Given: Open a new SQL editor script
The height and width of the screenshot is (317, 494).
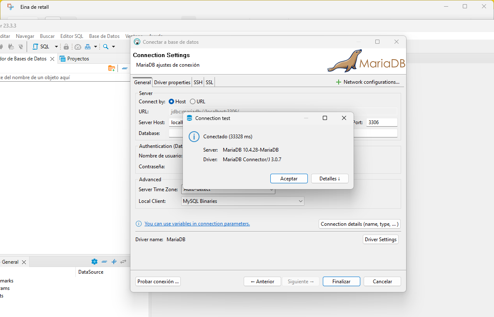Looking at the screenshot, I should pyautogui.click(x=41, y=47).
